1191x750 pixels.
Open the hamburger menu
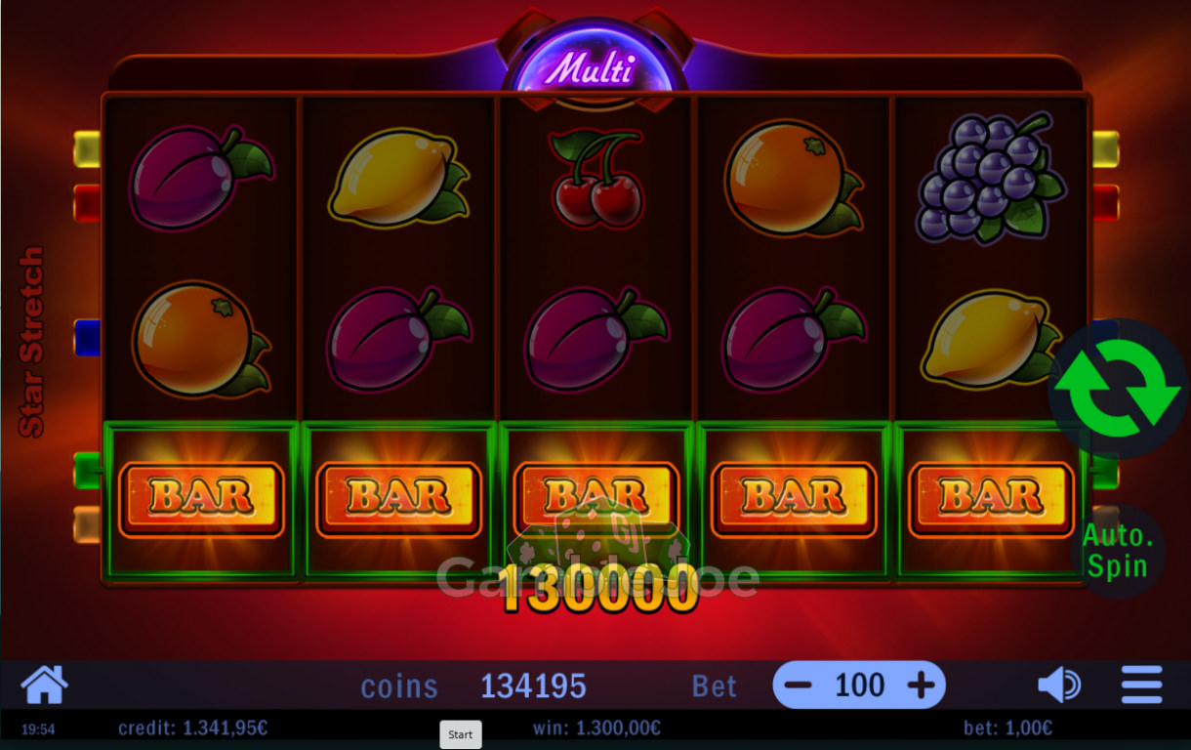(1141, 685)
